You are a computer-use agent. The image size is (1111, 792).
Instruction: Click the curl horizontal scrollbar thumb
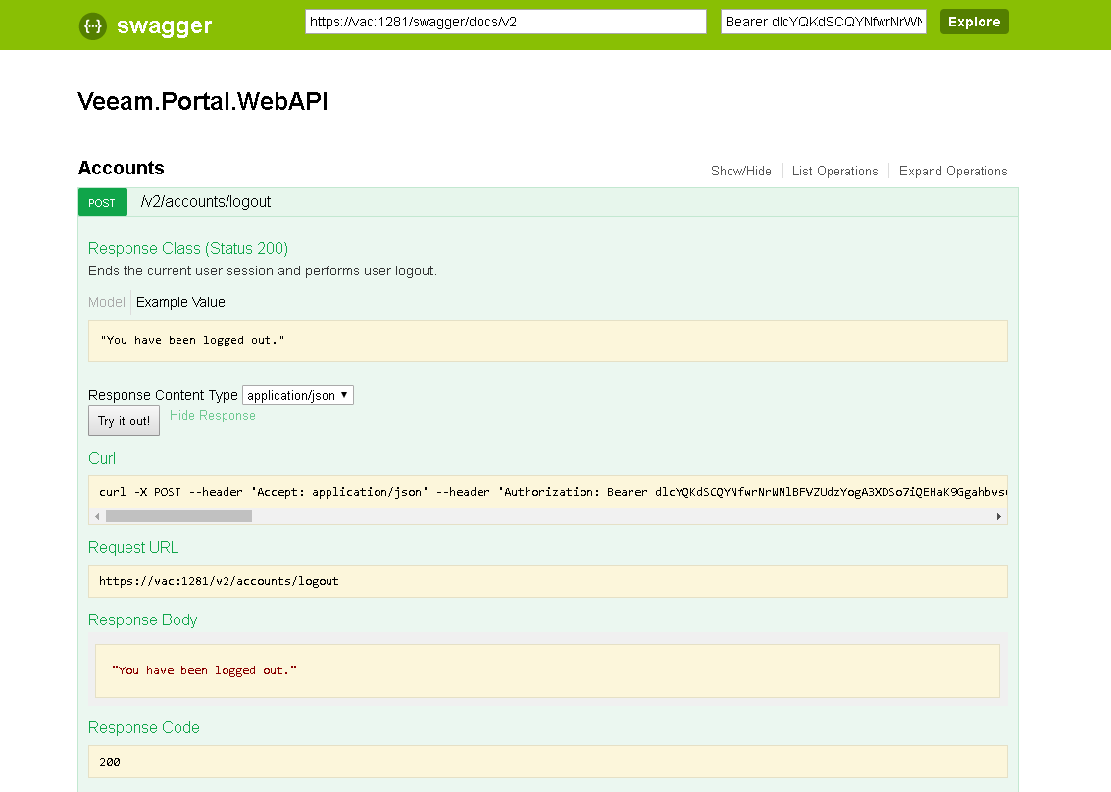(x=178, y=516)
